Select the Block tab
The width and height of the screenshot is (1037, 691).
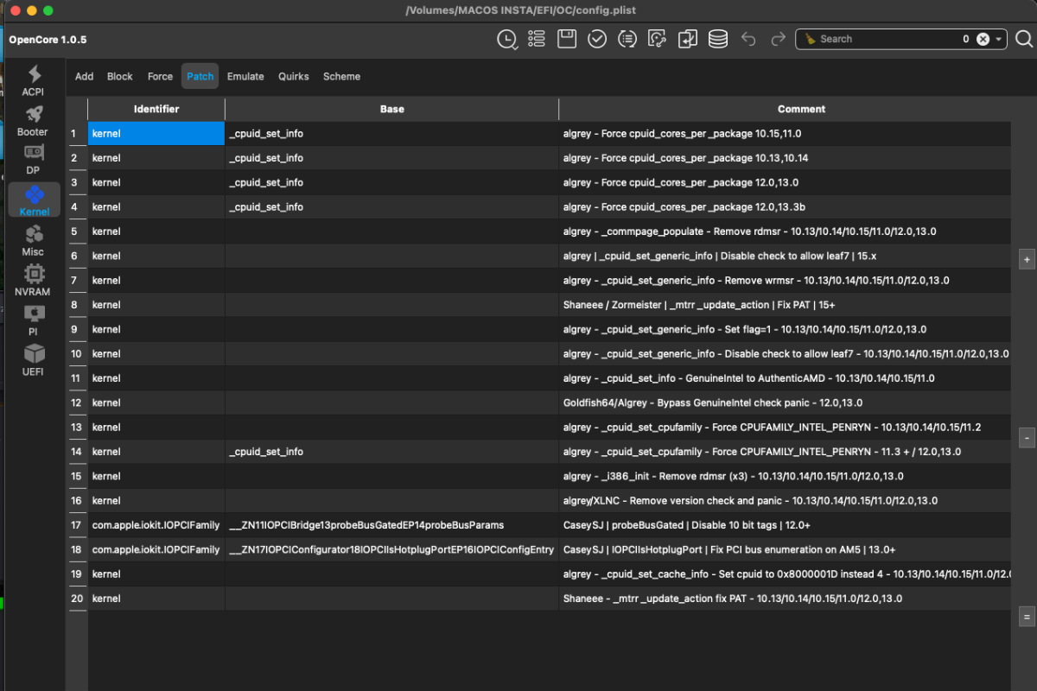[x=119, y=76]
